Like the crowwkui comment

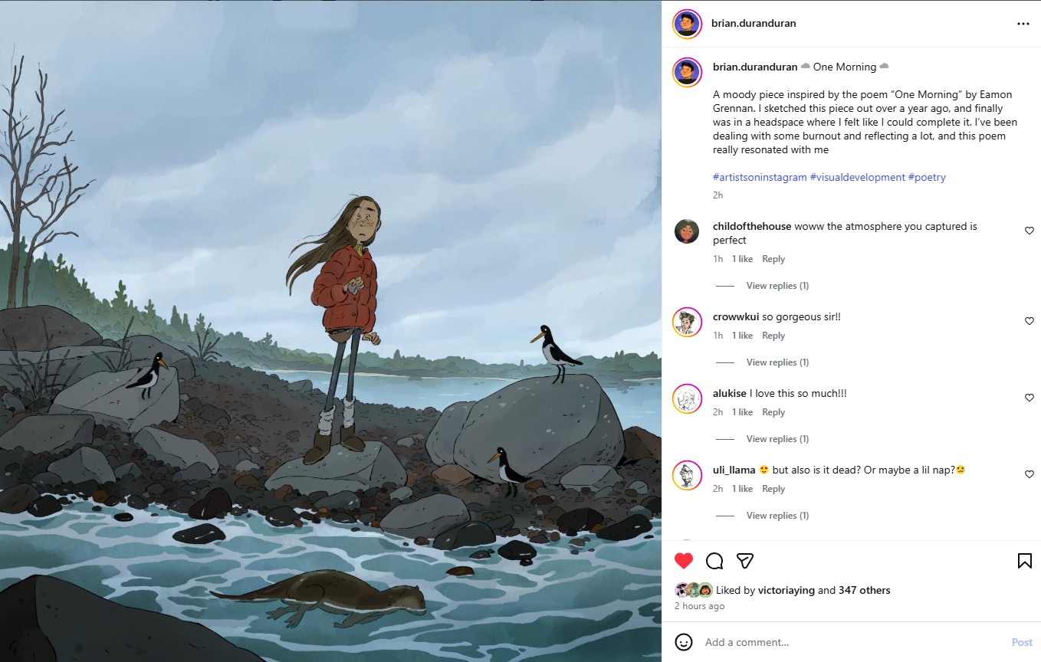tap(1030, 321)
